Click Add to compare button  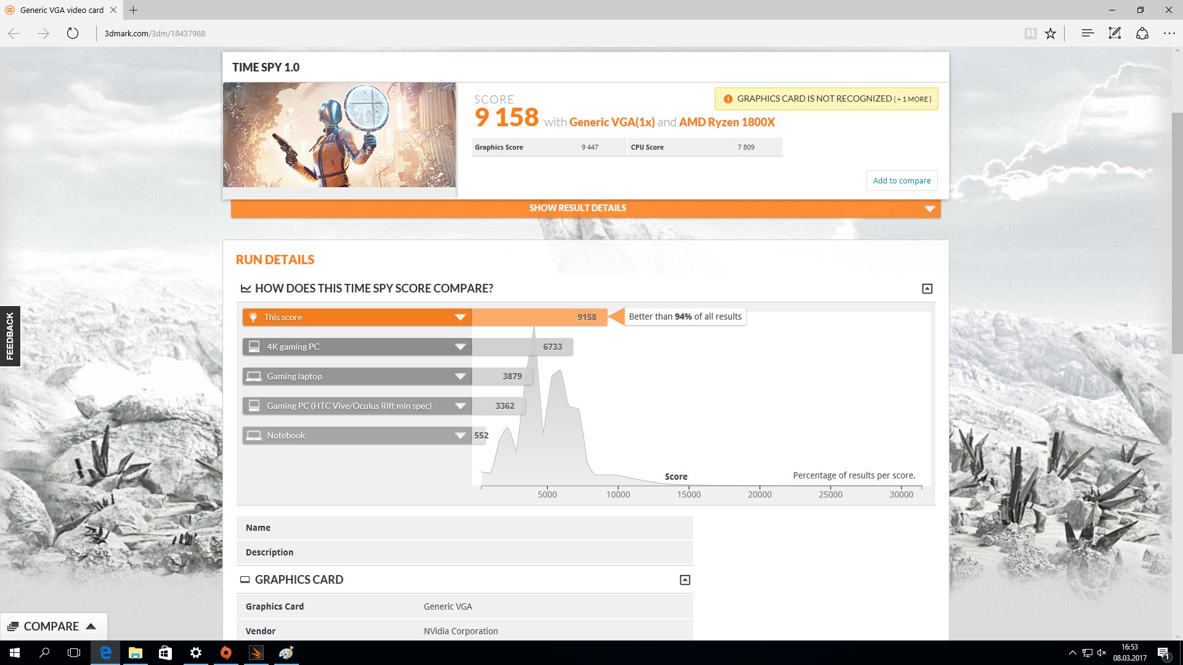coord(901,180)
